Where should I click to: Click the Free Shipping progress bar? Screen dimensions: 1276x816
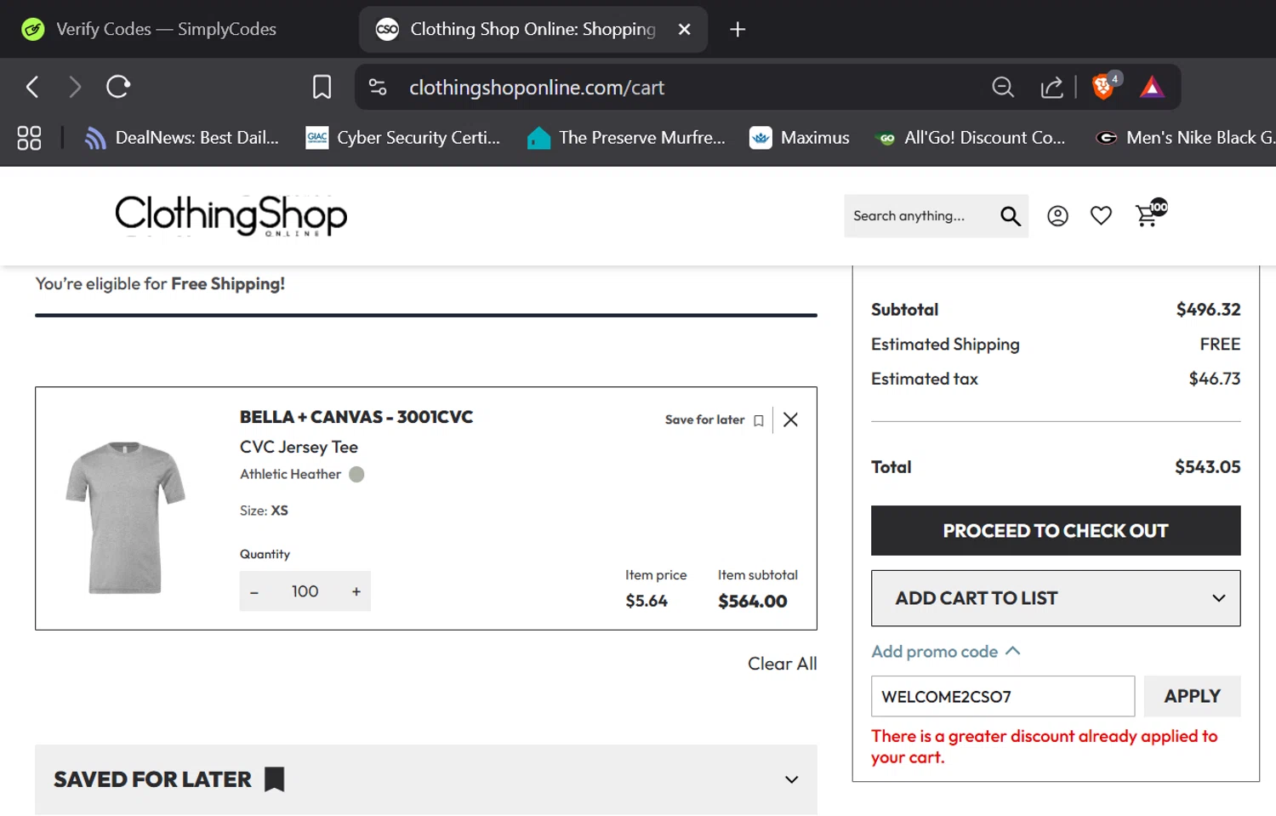tap(426, 315)
